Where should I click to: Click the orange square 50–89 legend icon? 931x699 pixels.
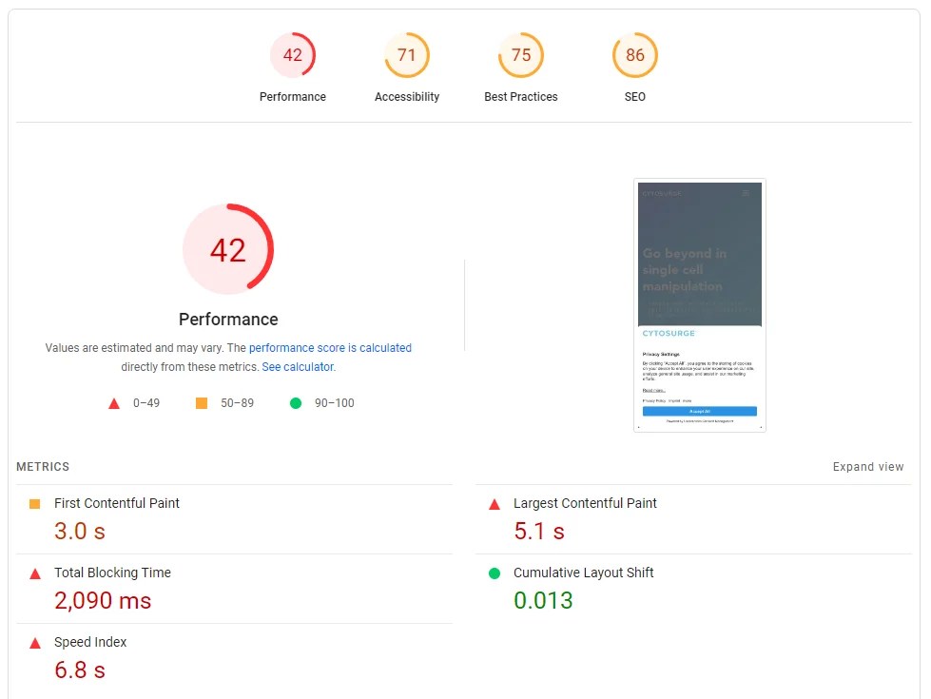(x=202, y=403)
